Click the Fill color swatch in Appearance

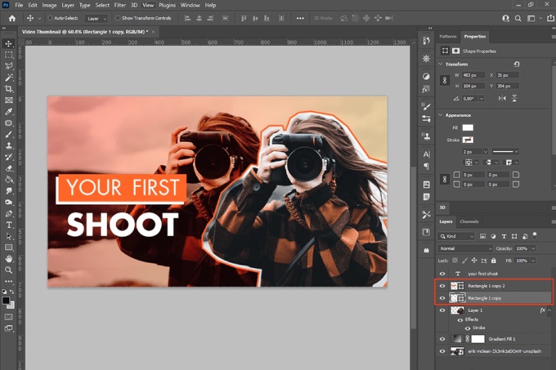click(x=468, y=128)
